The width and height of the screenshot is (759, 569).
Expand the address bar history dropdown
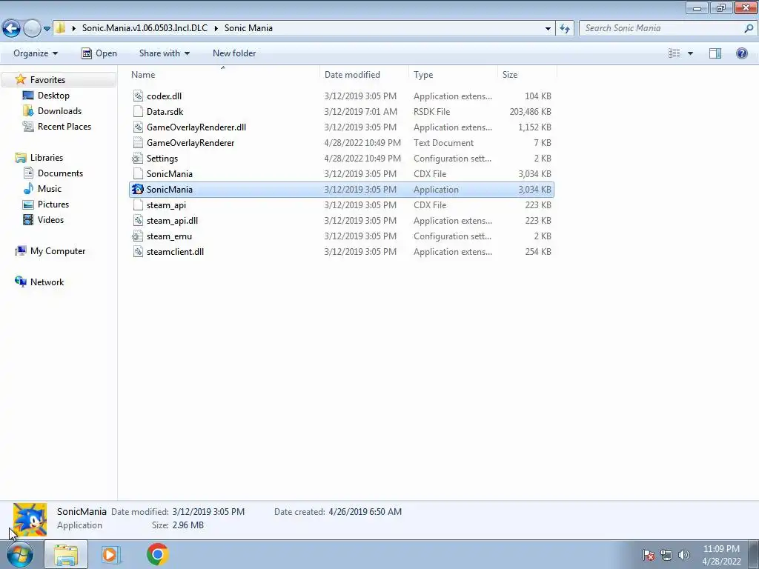click(548, 29)
